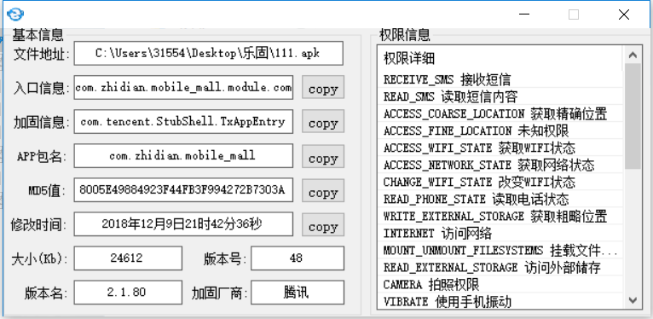Click the 修改时间 date field
The width and height of the screenshot is (653, 319).
[183, 224]
